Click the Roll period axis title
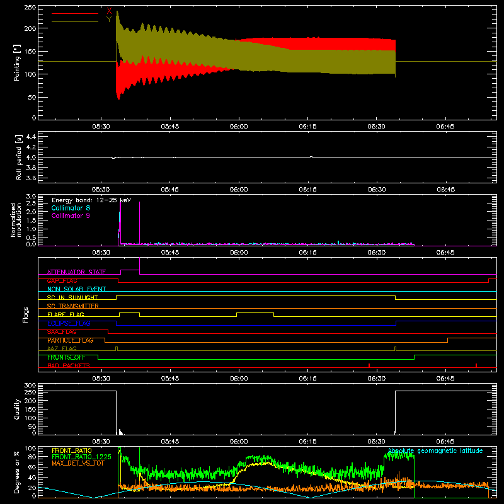This screenshot has width=504, height=504. pos(18,157)
